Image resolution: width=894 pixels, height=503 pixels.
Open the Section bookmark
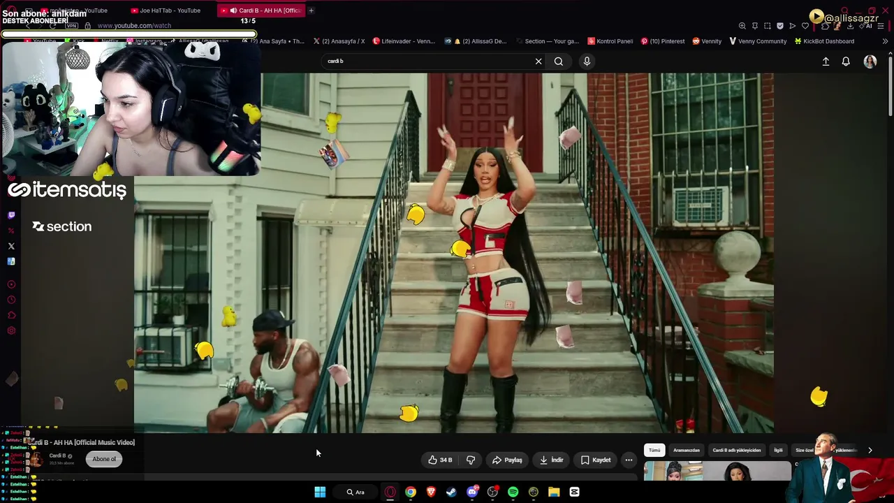coord(547,41)
